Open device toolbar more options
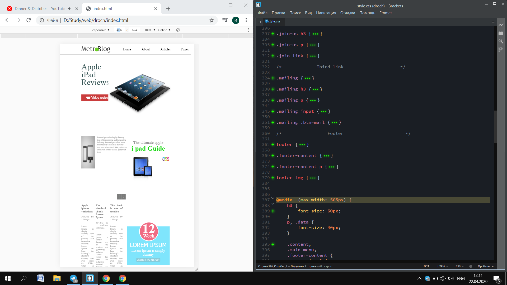 click(248, 30)
